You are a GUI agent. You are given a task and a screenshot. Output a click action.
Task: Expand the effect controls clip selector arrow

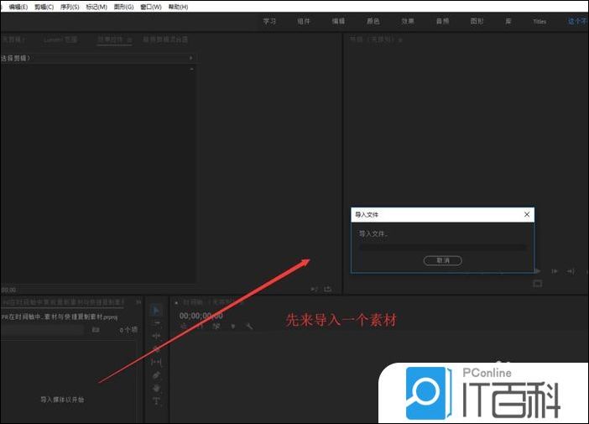[x=190, y=58]
